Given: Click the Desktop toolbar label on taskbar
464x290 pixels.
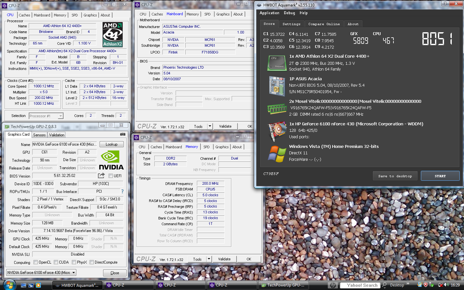Looking at the screenshot, I should (397, 285).
